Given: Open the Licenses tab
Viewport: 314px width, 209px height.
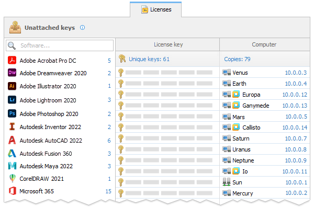Looking at the screenshot, I should (156, 9).
